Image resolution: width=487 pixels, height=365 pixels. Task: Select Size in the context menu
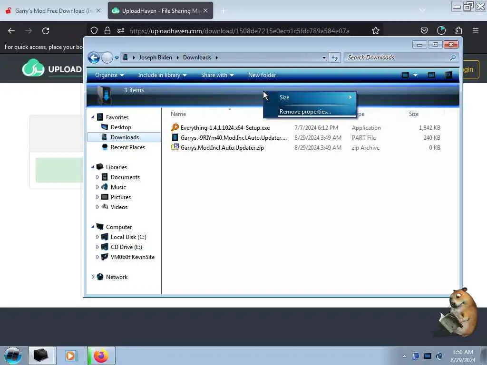(x=310, y=97)
